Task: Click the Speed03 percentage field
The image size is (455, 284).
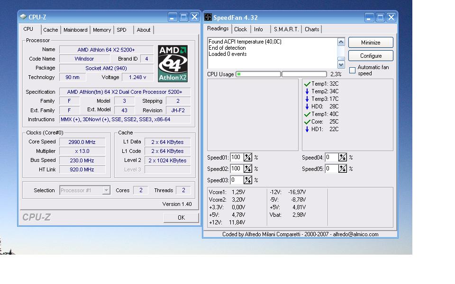Action: [237, 180]
